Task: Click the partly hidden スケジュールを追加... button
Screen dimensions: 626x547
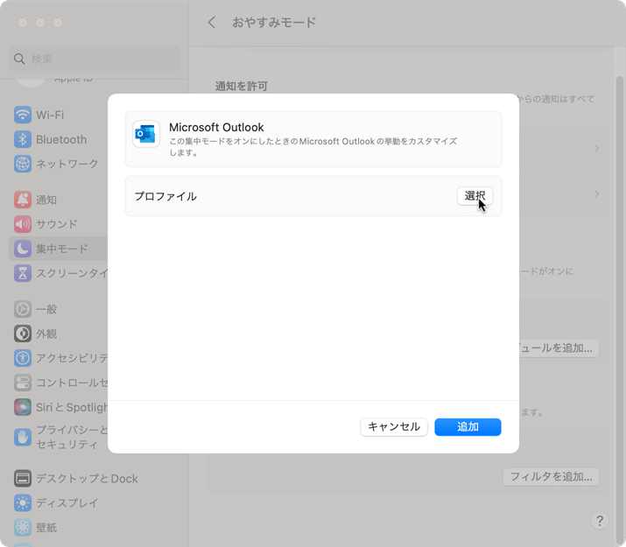Action: (x=559, y=348)
